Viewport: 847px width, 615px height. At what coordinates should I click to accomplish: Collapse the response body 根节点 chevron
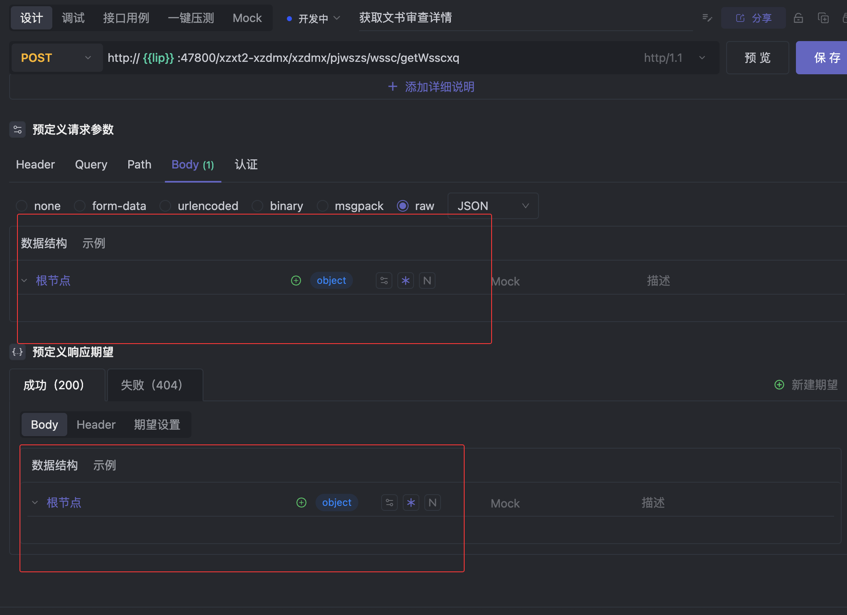pyautogui.click(x=35, y=503)
